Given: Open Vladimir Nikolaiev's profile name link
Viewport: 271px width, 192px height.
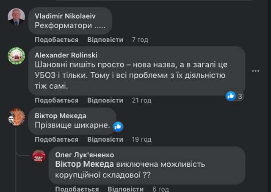Looking at the screenshot, I should (x=64, y=16).
